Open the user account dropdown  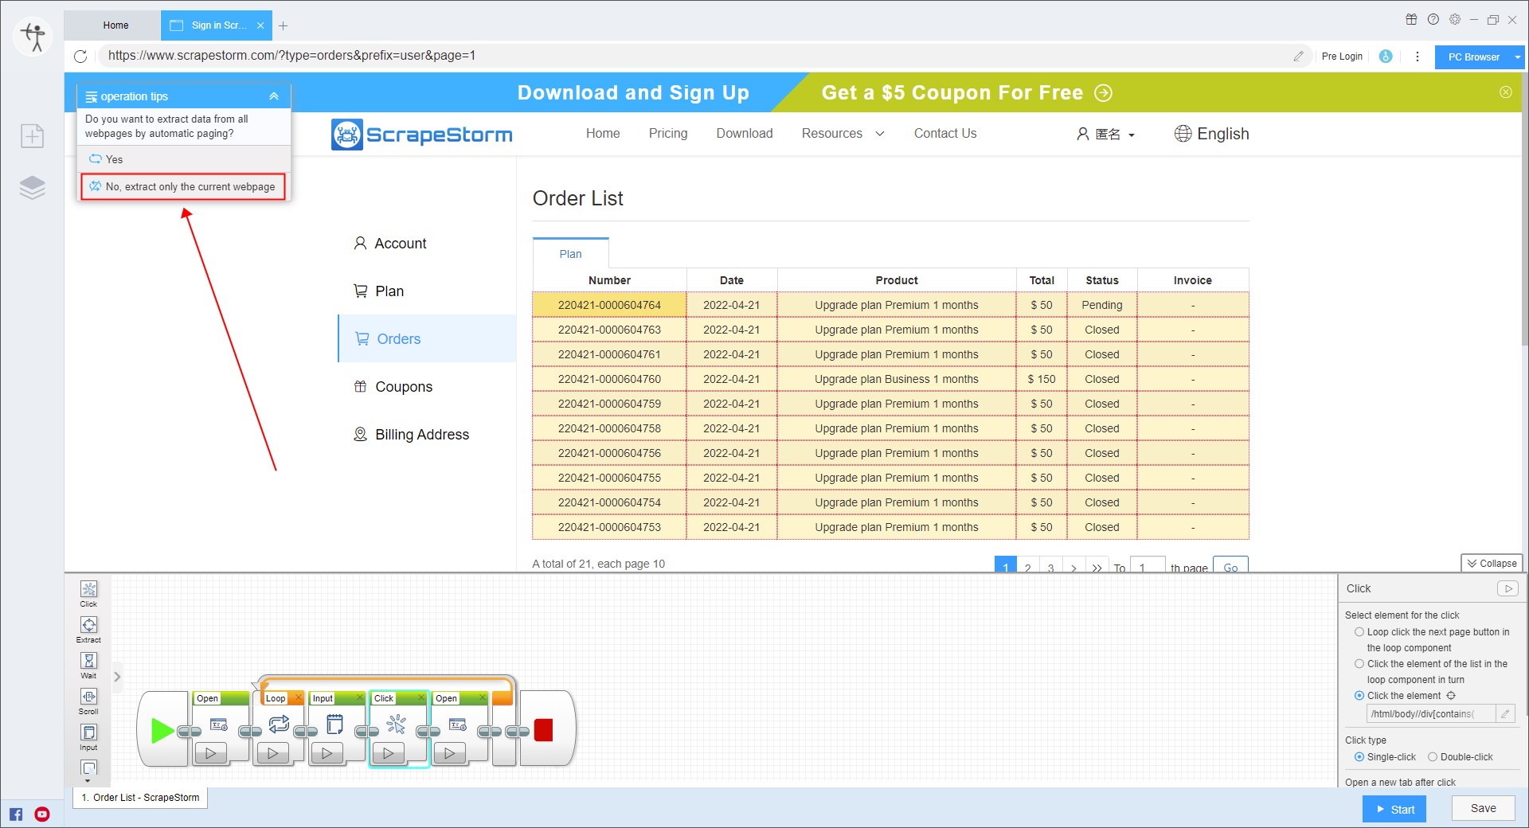click(x=1105, y=135)
